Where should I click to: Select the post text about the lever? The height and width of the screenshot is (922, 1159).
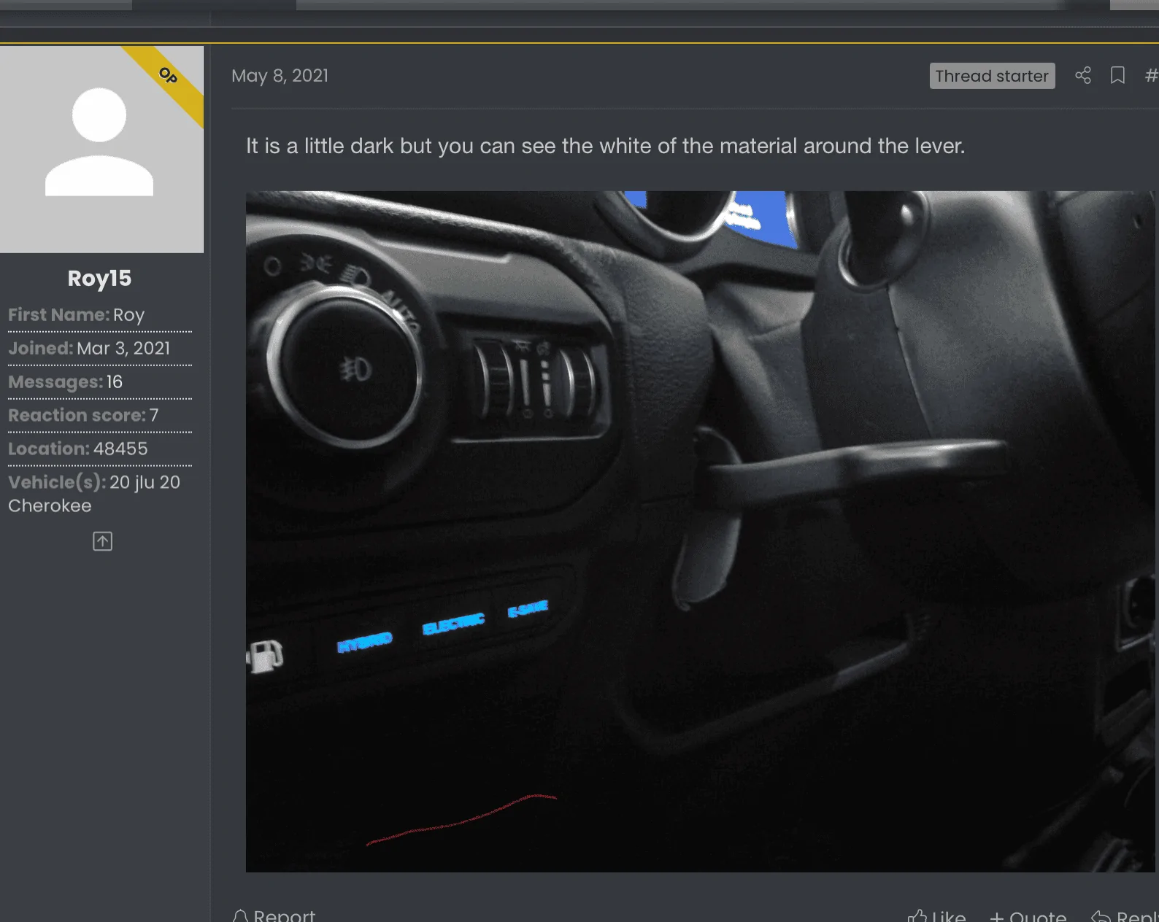605,146
